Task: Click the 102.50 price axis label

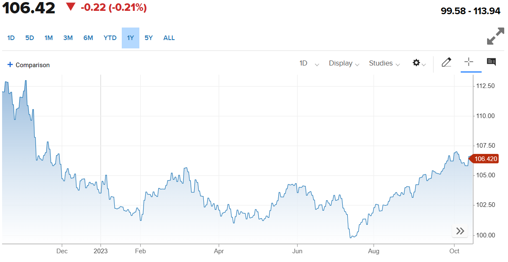Action: click(x=485, y=205)
